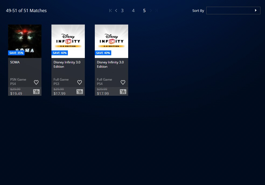Screen dimensions: 265x185
Task: Click the next page arrow
Action: 151,11
